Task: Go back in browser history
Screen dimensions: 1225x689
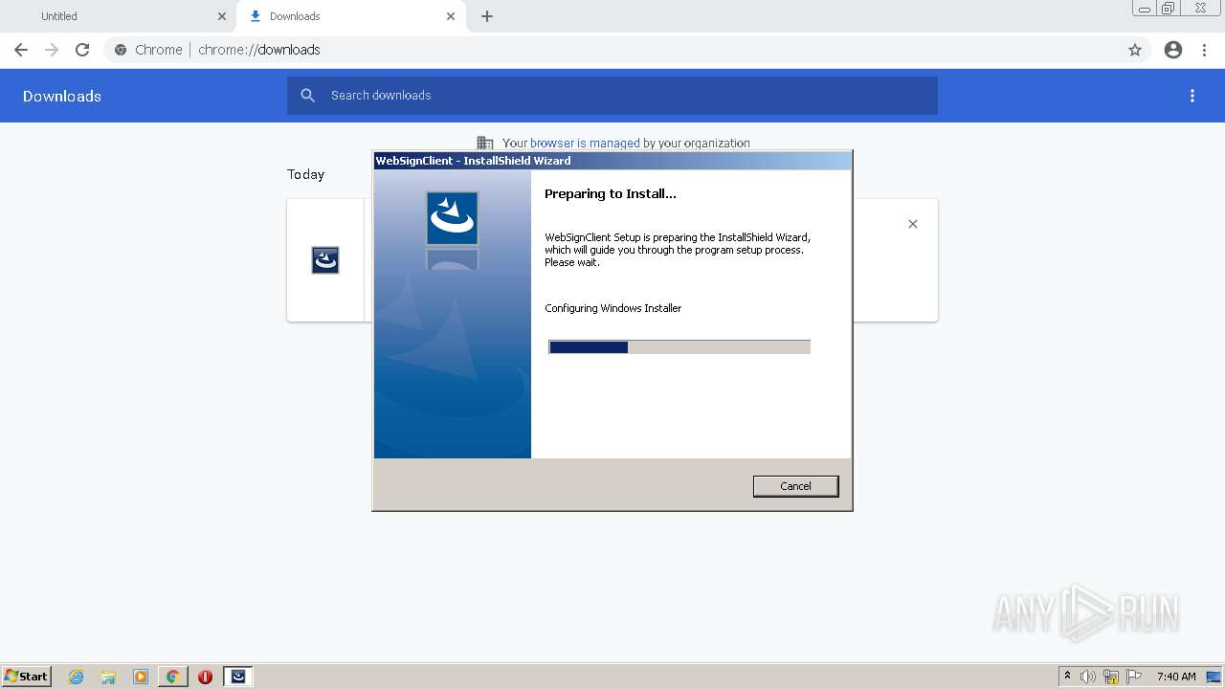Action: tap(21, 50)
